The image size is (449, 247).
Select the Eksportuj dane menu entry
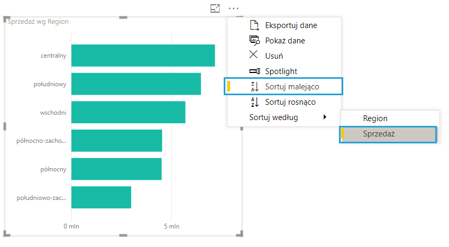(x=291, y=25)
